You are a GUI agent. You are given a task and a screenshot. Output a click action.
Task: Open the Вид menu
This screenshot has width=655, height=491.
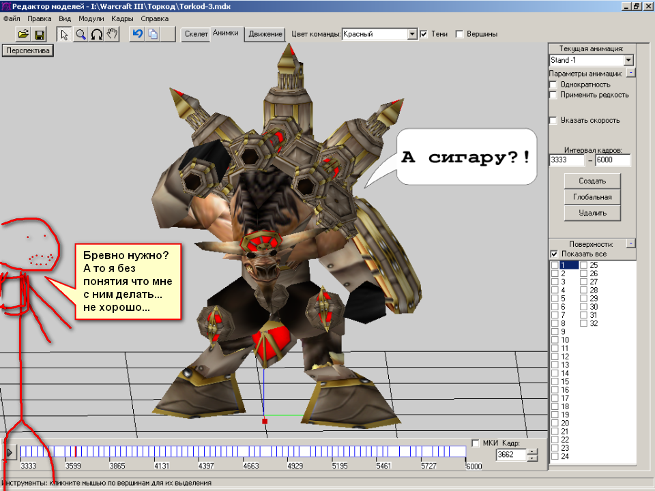(65, 19)
